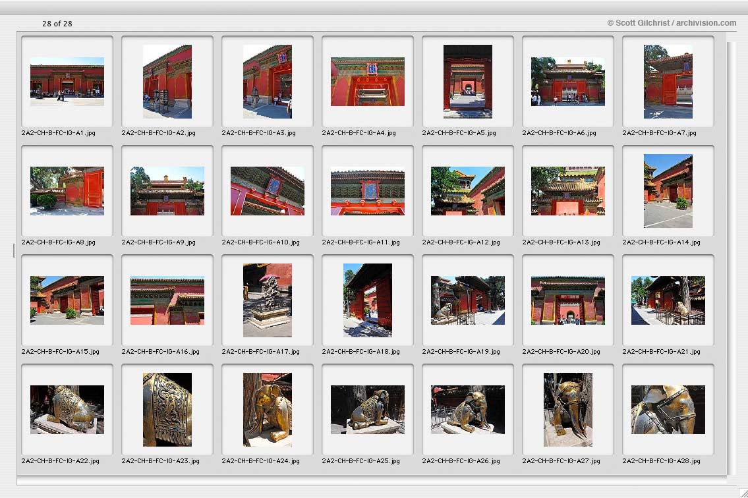Choose the A5 doorway view thumbnail image
Screen dimensions: 748x498
click(468, 82)
